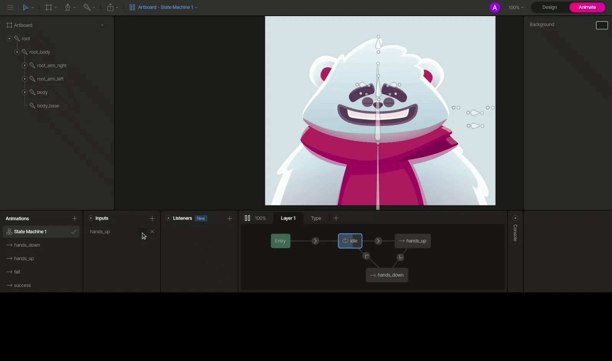Select the Pen tool
Screen dimensions: 612x361
coord(68,7)
